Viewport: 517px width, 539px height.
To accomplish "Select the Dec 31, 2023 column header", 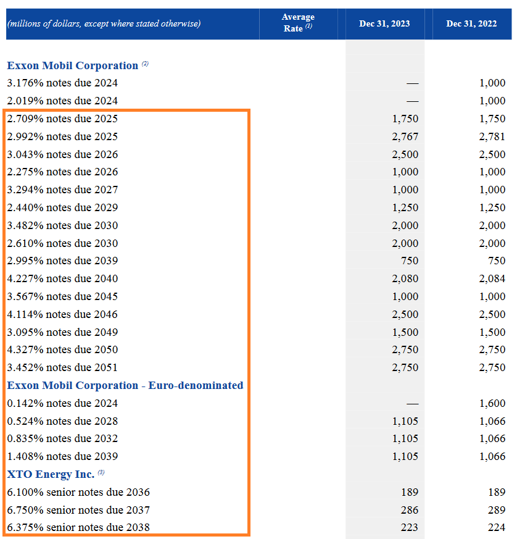I will point(384,23).
